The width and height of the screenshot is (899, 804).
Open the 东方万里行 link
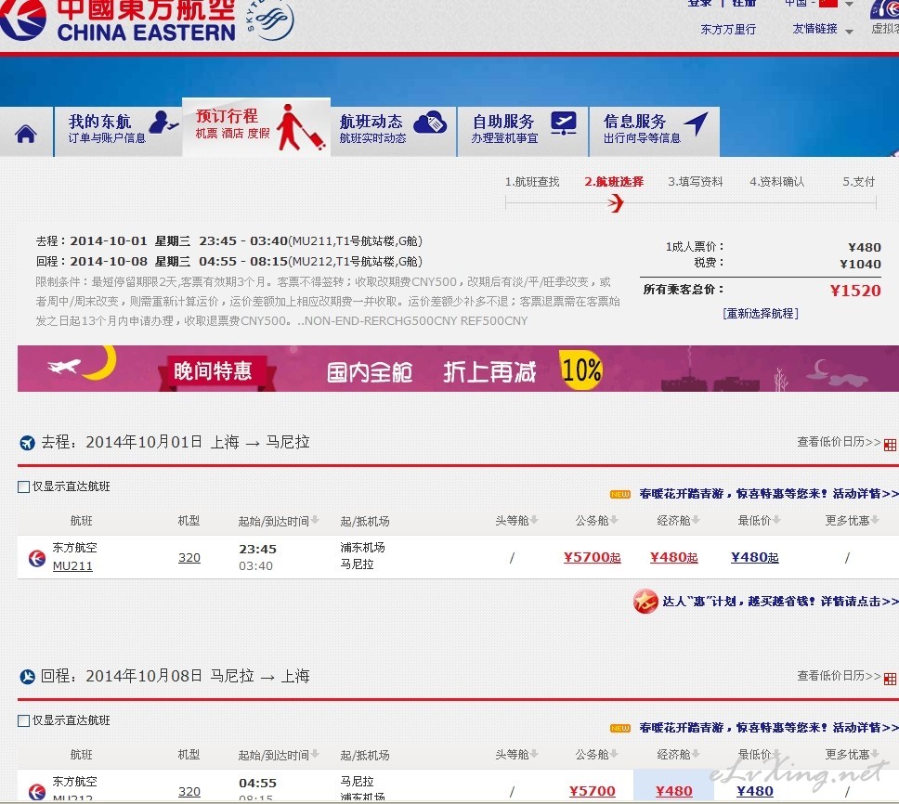click(728, 29)
